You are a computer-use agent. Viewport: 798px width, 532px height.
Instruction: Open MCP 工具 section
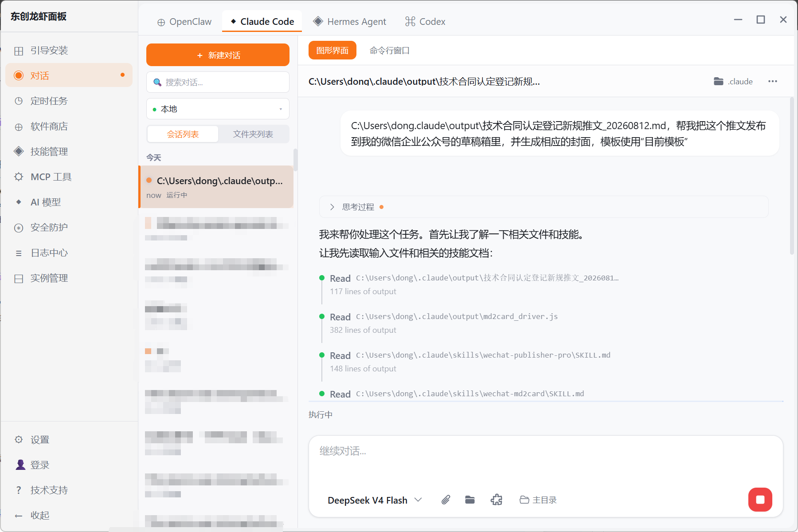(x=69, y=177)
